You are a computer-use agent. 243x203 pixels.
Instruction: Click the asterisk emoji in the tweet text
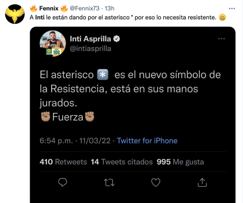102,75
